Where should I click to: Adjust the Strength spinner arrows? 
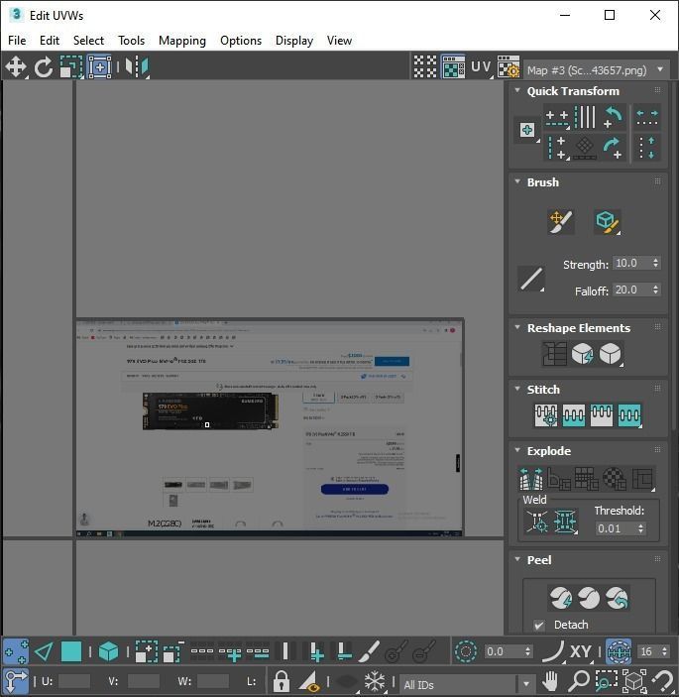click(656, 263)
